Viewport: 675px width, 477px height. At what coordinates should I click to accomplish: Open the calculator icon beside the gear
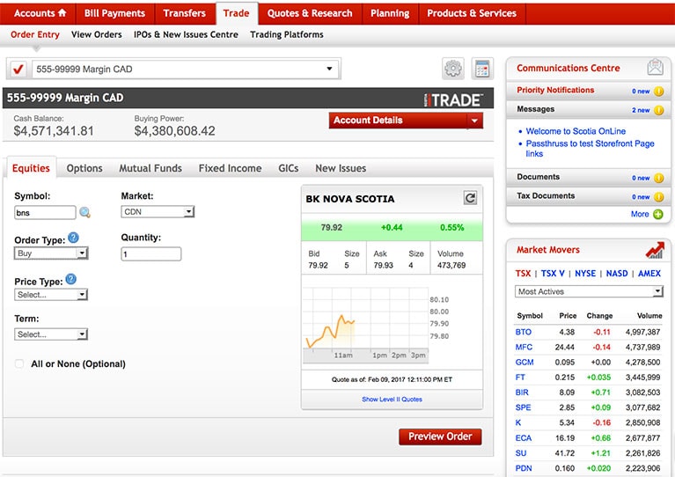point(481,69)
